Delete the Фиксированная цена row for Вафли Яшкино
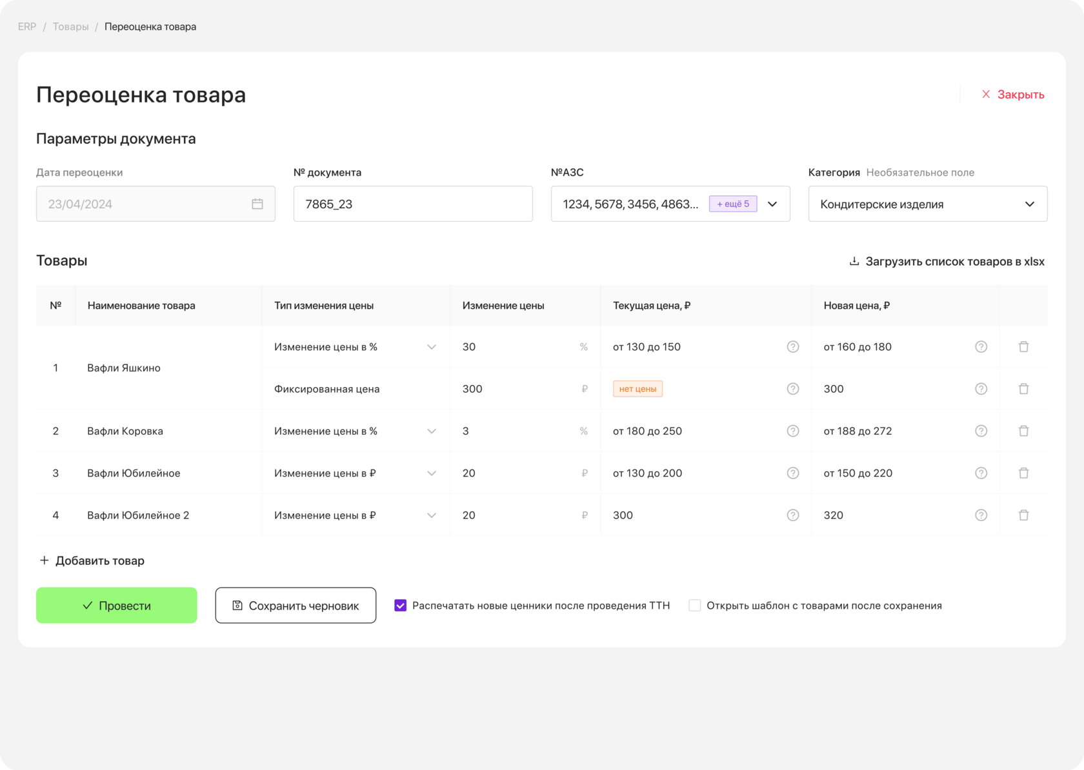The image size is (1084, 770). click(x=1023, y=389)
